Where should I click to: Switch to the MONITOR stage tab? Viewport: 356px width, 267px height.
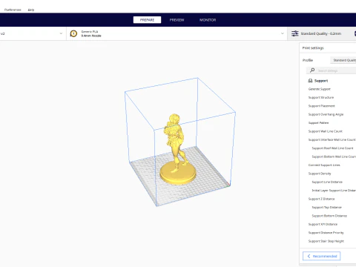(x=208, y=20)
